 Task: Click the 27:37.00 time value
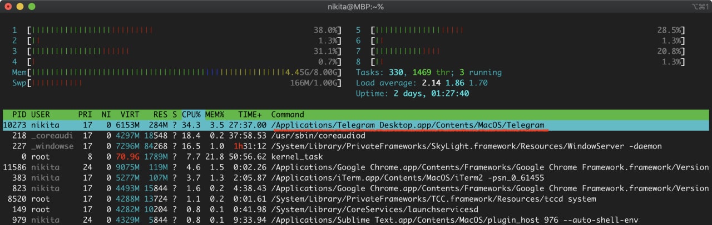pos(247,126)
